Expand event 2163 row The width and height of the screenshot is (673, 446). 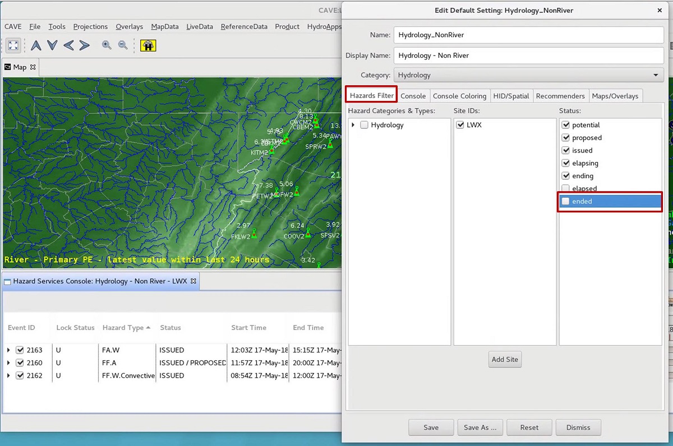pyautogui.click(x=8, y=350)
